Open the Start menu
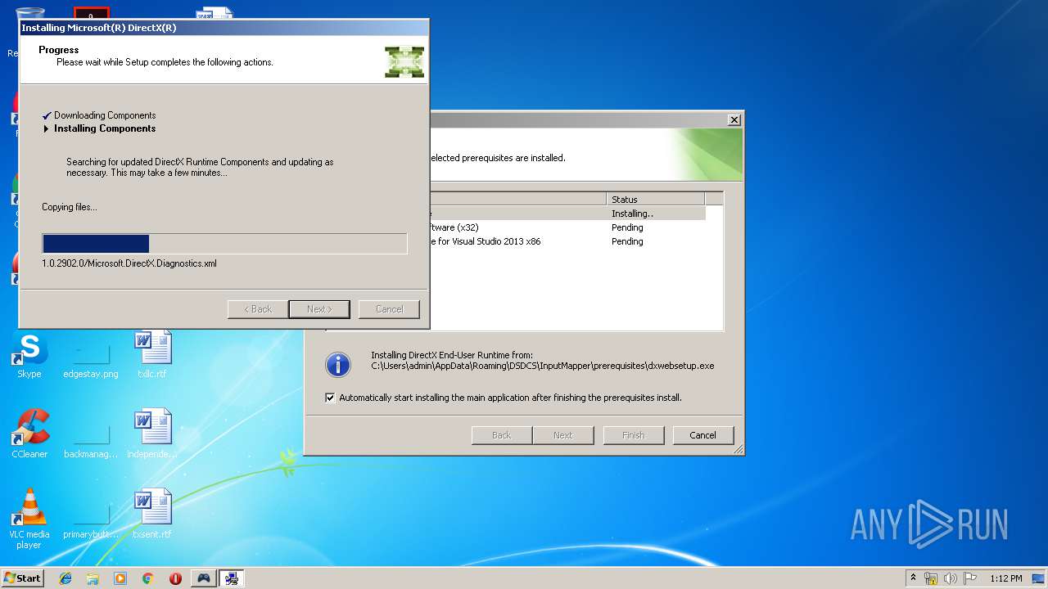The image size is (1048, 589). [22, 578]
